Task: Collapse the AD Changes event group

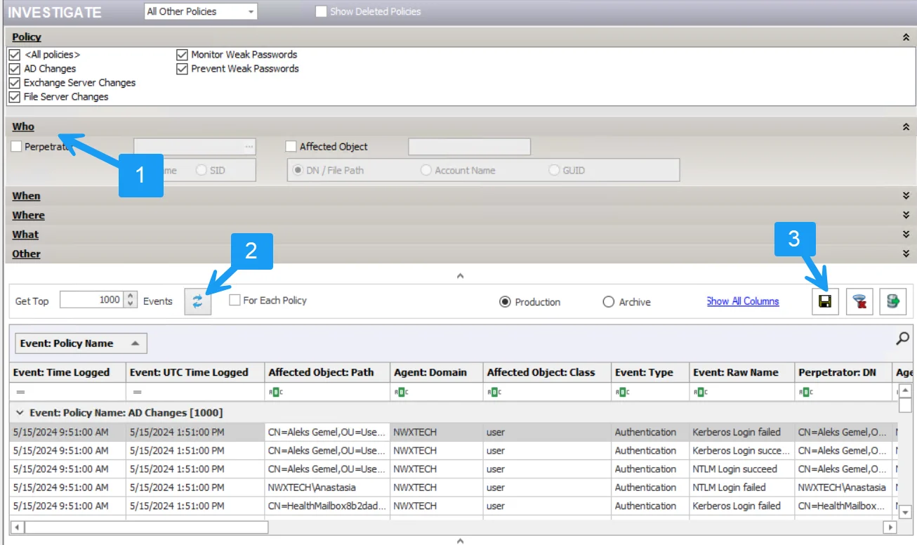Action: [20, 413]
